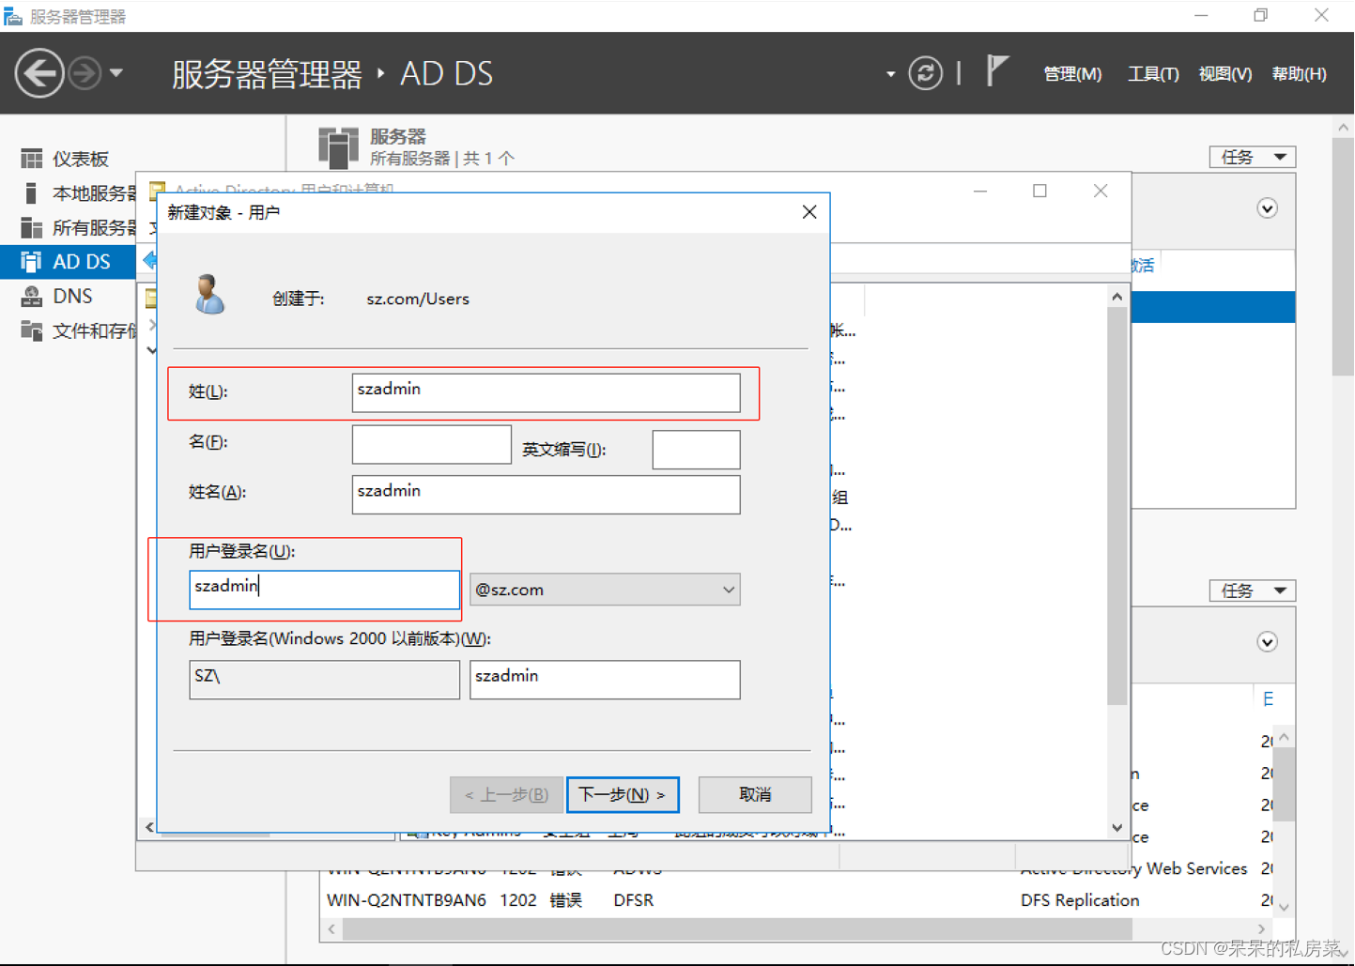
Task: Click the 仪表板 dashboard icon
Action: pyautogui.click(x=32, y=159)
